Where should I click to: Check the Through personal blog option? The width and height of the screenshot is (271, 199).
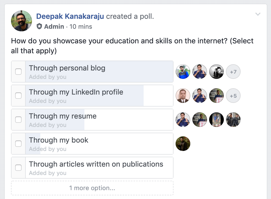[18, 72]
